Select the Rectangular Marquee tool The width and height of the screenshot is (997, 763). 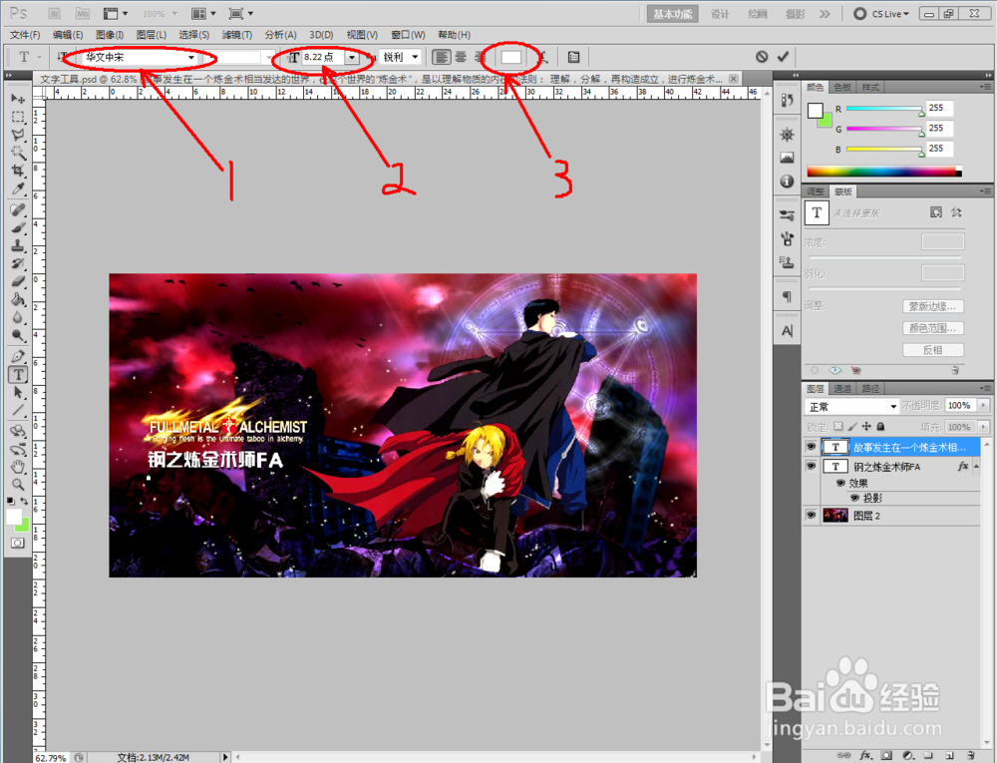pos(18,117)
